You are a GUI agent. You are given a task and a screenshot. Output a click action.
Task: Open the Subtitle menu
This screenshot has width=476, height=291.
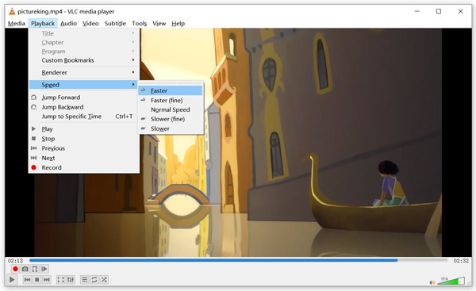[115, 23]
